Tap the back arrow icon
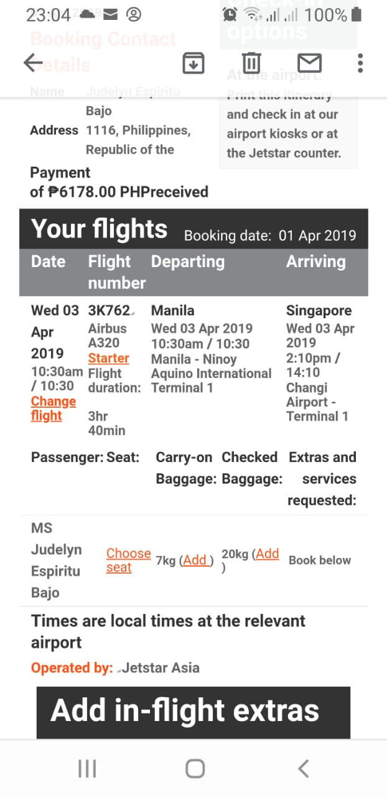 click(32, 63)
